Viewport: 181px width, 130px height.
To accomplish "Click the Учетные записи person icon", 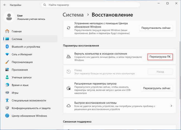I will [7, 77].
